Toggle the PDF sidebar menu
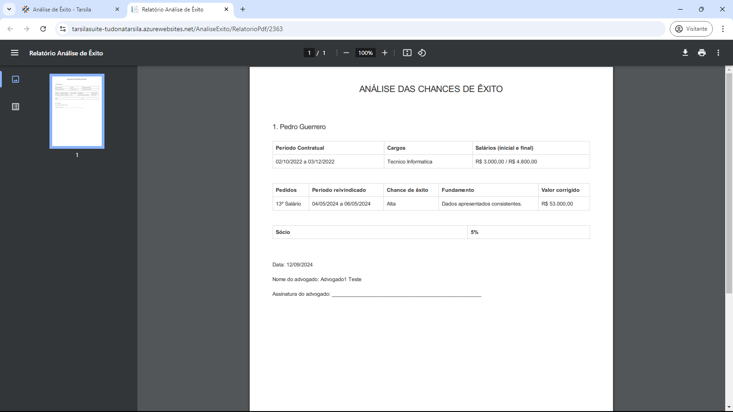Image resolution: width=733 pixels, height=412 pixels. [x=15, y=53]
